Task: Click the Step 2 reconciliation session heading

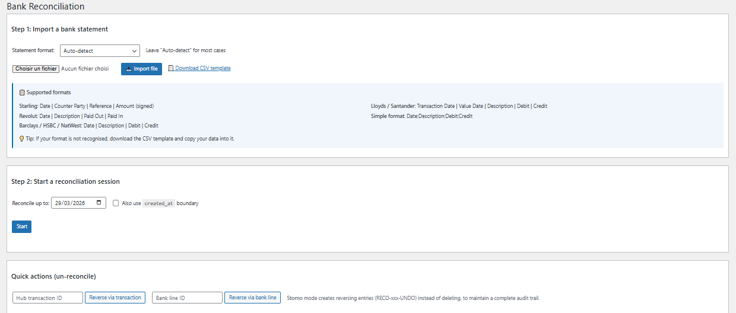Action: (x=65, y=181)
